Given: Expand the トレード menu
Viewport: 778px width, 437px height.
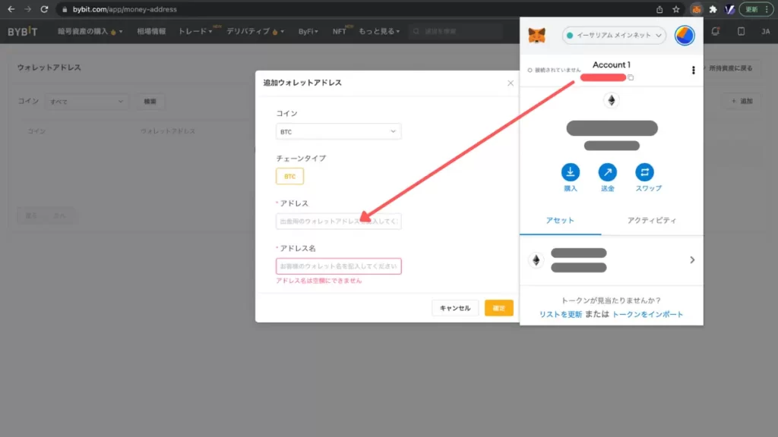Looking at the screenshot, I should [x=195, y=31].
